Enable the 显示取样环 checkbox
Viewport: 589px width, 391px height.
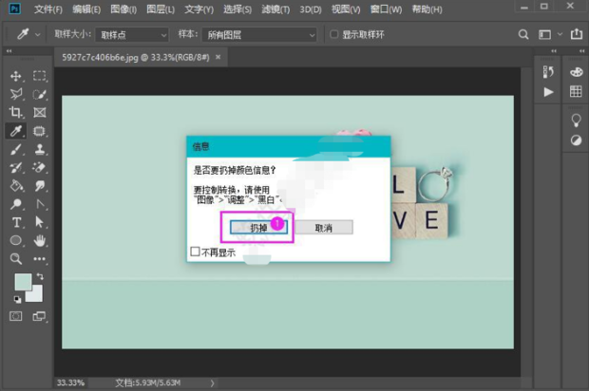[x=334, y=34]
